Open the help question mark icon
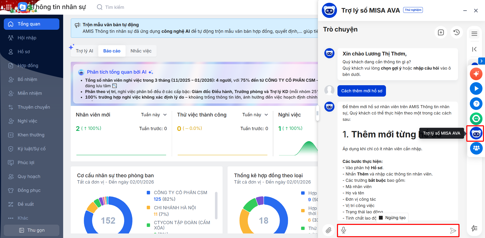Viewport: 485px width, 238px height. pos(476,104)
